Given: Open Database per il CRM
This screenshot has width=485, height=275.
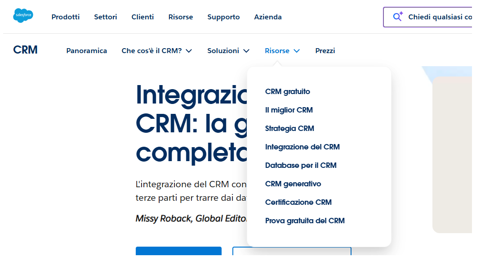Looking at the screenshot, I should point(301,166).
